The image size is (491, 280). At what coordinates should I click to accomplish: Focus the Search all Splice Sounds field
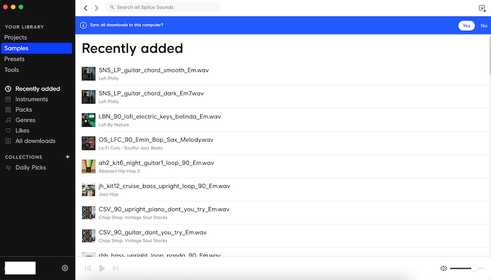coord(163,7)
